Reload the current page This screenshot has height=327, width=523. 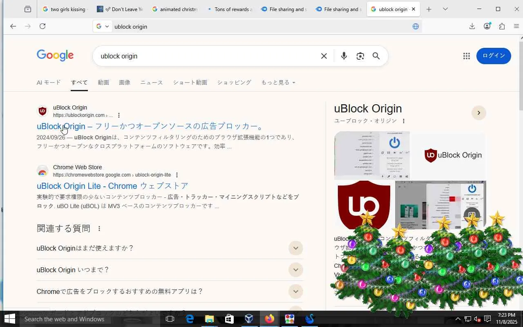42,27
